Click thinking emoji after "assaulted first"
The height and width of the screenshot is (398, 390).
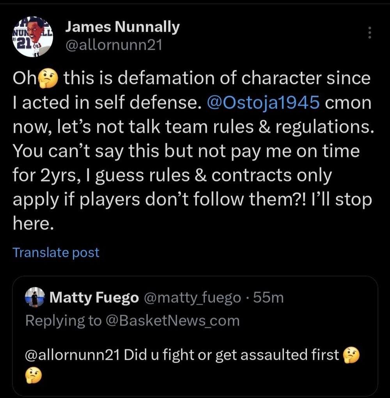pyautogui.click(x=350, y=355)
